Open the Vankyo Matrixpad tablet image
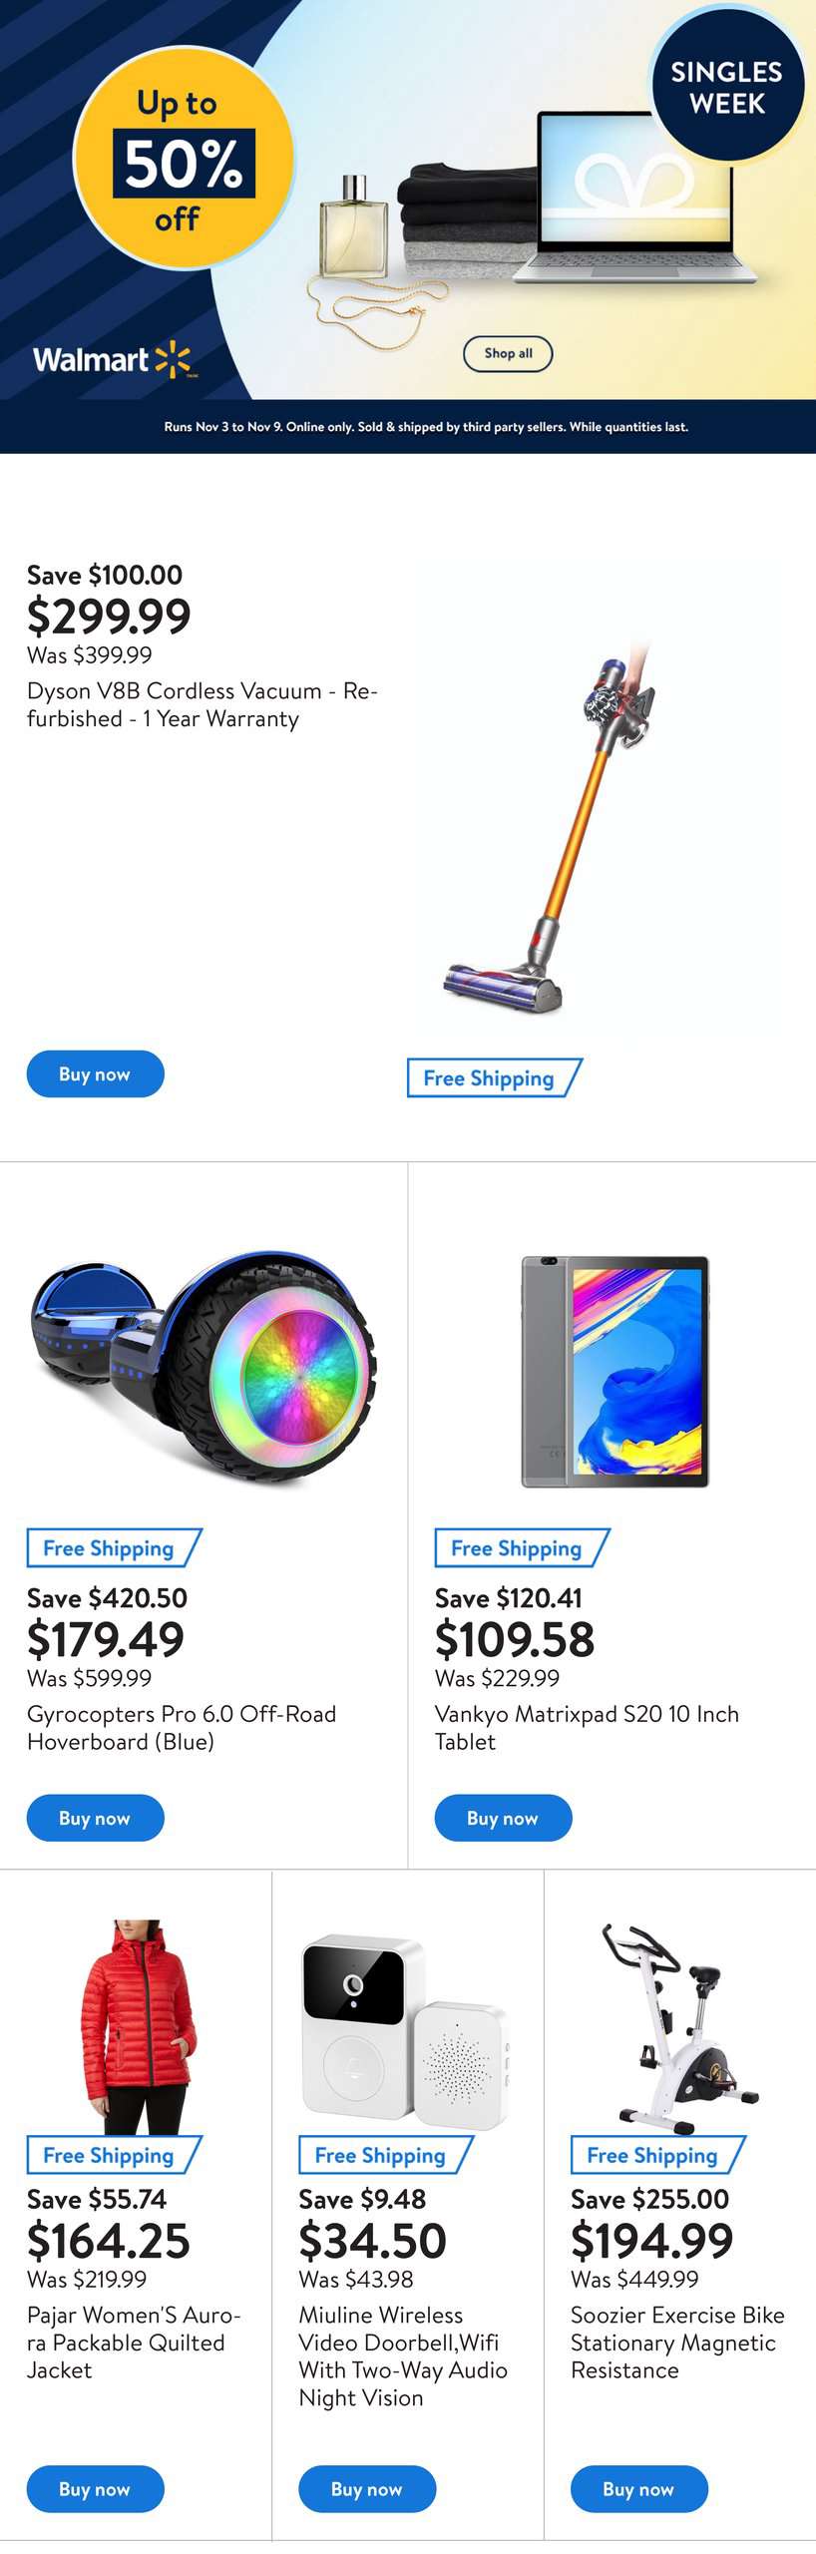 coord(615,1372)
